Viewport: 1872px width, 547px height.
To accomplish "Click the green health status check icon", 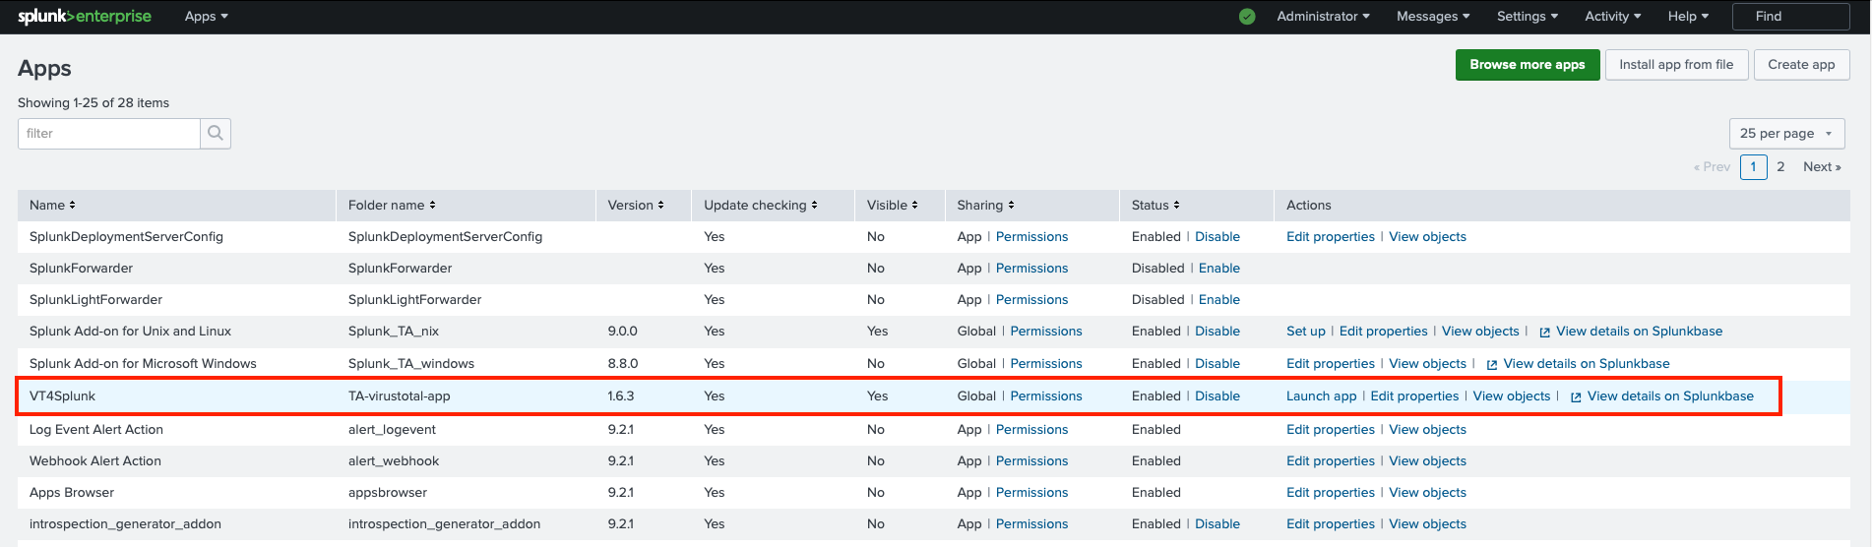I will coord(1247,17).
